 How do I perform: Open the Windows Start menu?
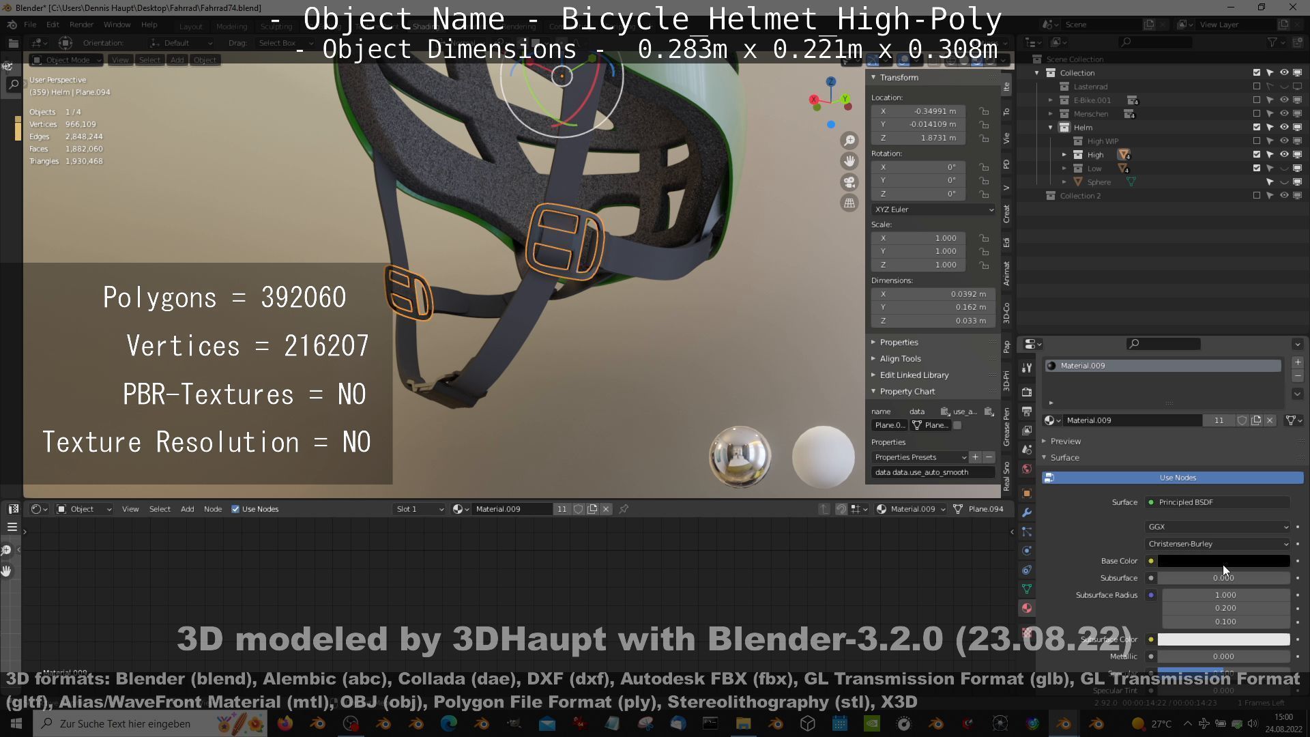pos(16,723)
